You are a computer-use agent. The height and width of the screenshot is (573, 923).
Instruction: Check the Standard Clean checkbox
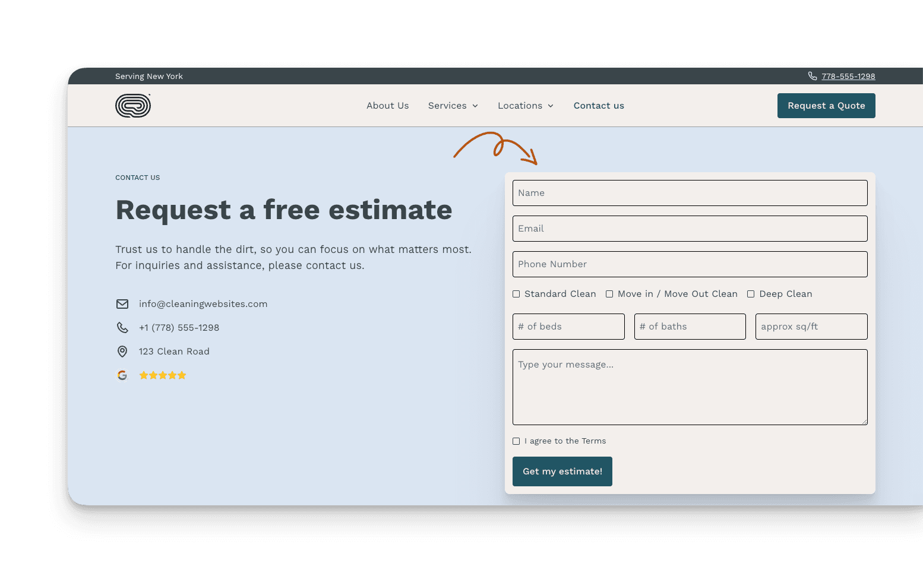coord(516,294)
